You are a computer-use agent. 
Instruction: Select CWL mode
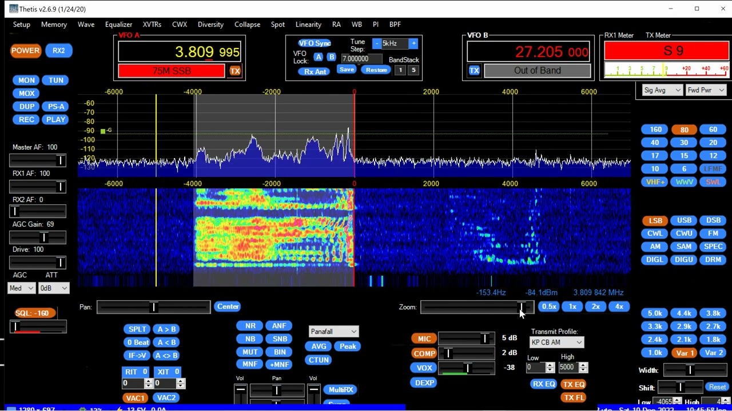pos(655,233)
